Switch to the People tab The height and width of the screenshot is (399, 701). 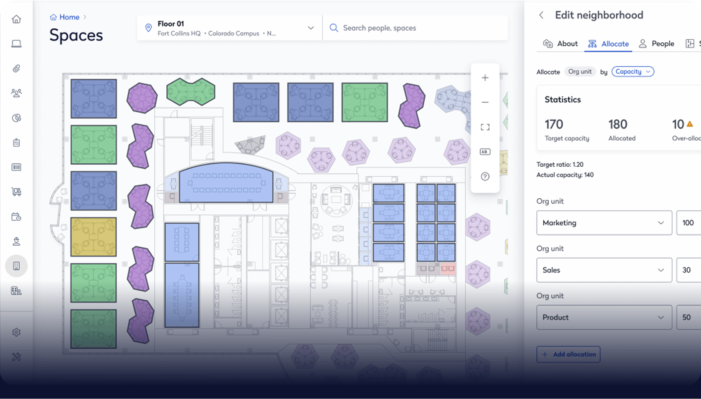[x=656, y=44]
